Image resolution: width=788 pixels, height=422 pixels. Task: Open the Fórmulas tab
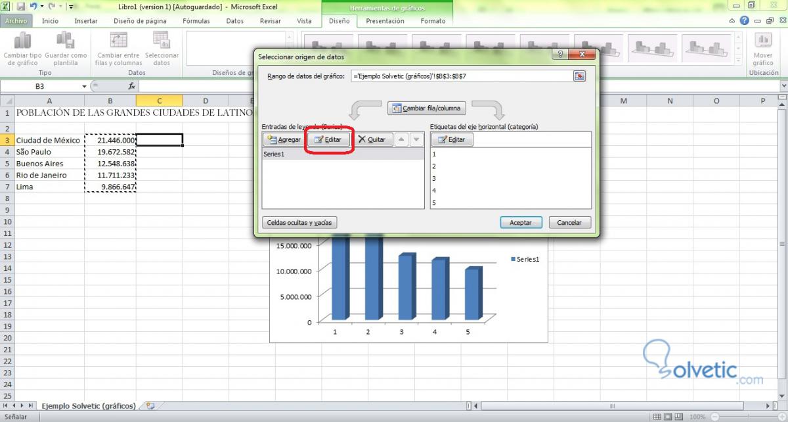coord(196,21)
